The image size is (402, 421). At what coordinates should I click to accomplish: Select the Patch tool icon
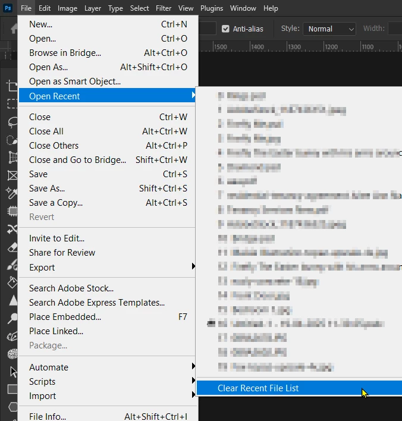pyautogui.click(x=12, y=211)
